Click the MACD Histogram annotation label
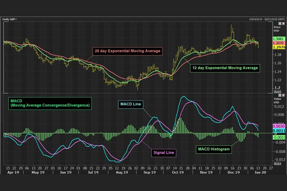 click(214, 149)
